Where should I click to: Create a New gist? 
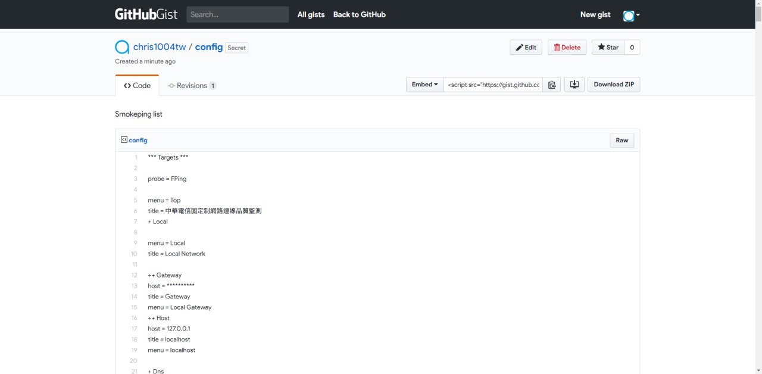[x=595, y=14]
